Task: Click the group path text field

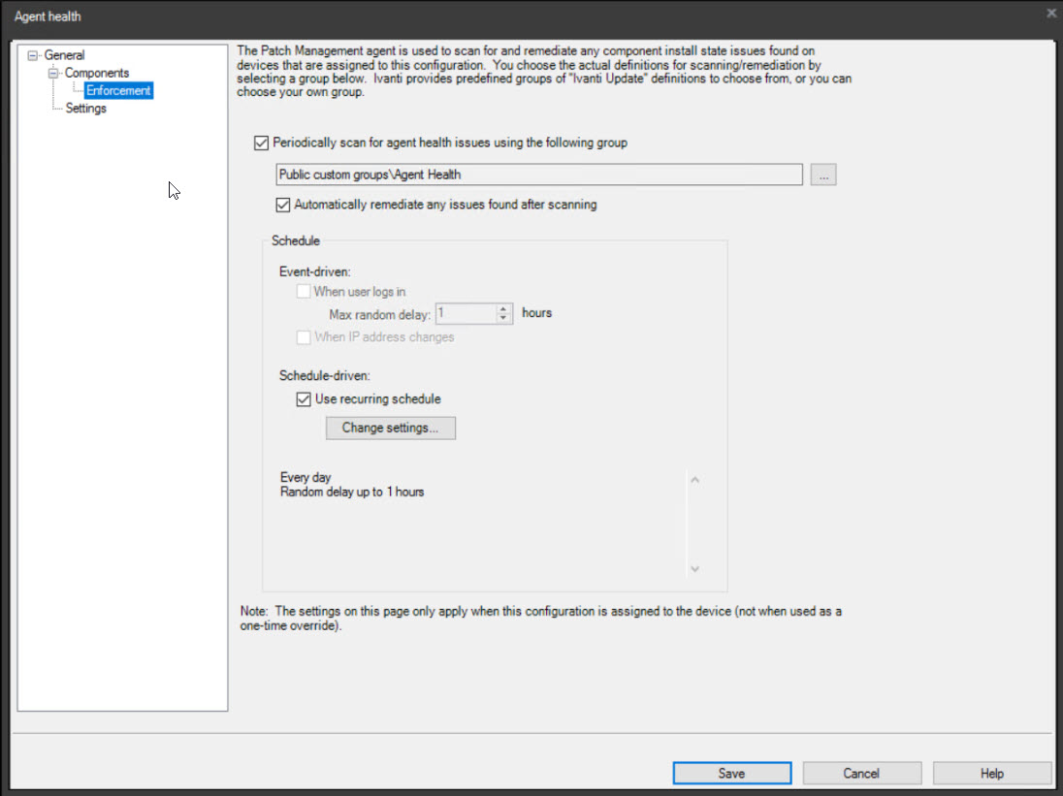Action: point(538,175)
